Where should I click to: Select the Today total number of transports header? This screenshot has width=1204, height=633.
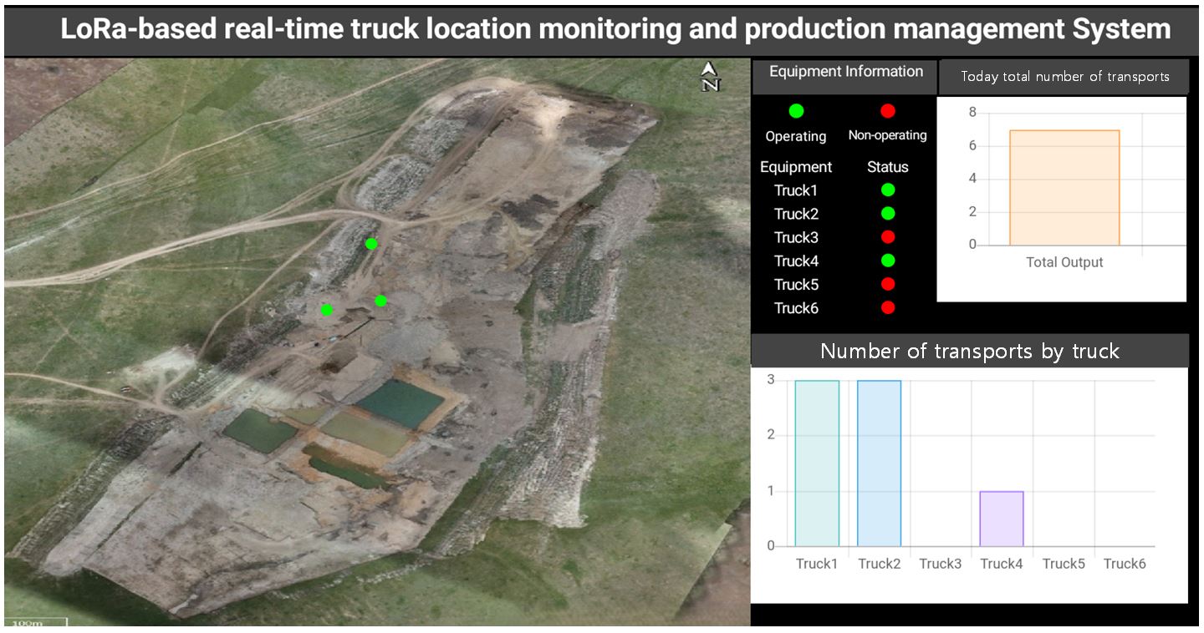(1064, 77)
